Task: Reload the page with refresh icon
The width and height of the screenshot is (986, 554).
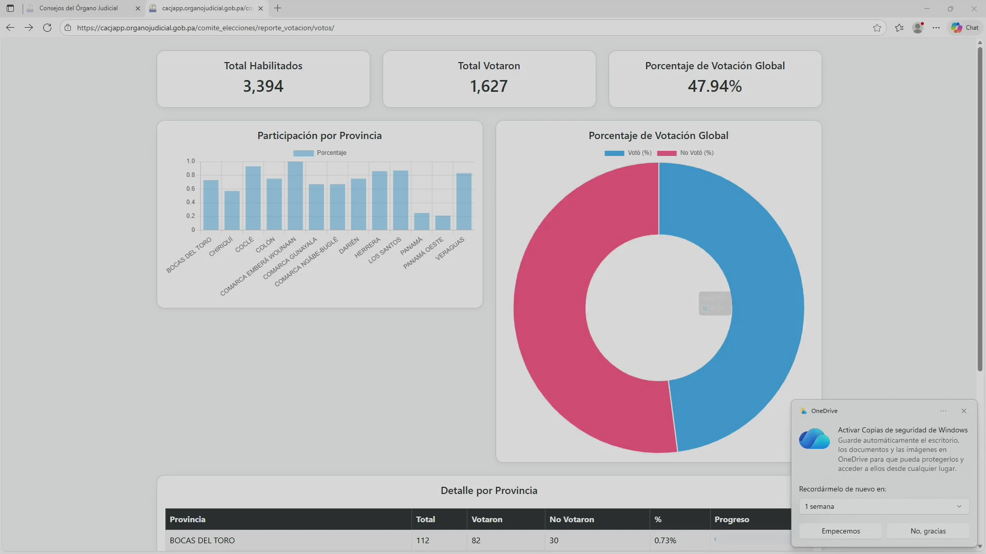Action: (x=47, y=28)
